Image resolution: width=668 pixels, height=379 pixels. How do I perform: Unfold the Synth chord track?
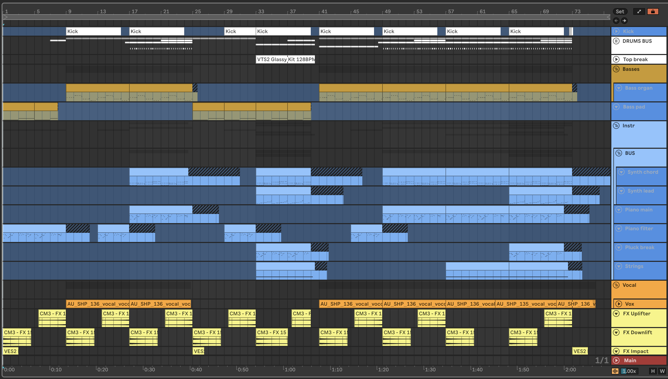click(x=621, y=172)
